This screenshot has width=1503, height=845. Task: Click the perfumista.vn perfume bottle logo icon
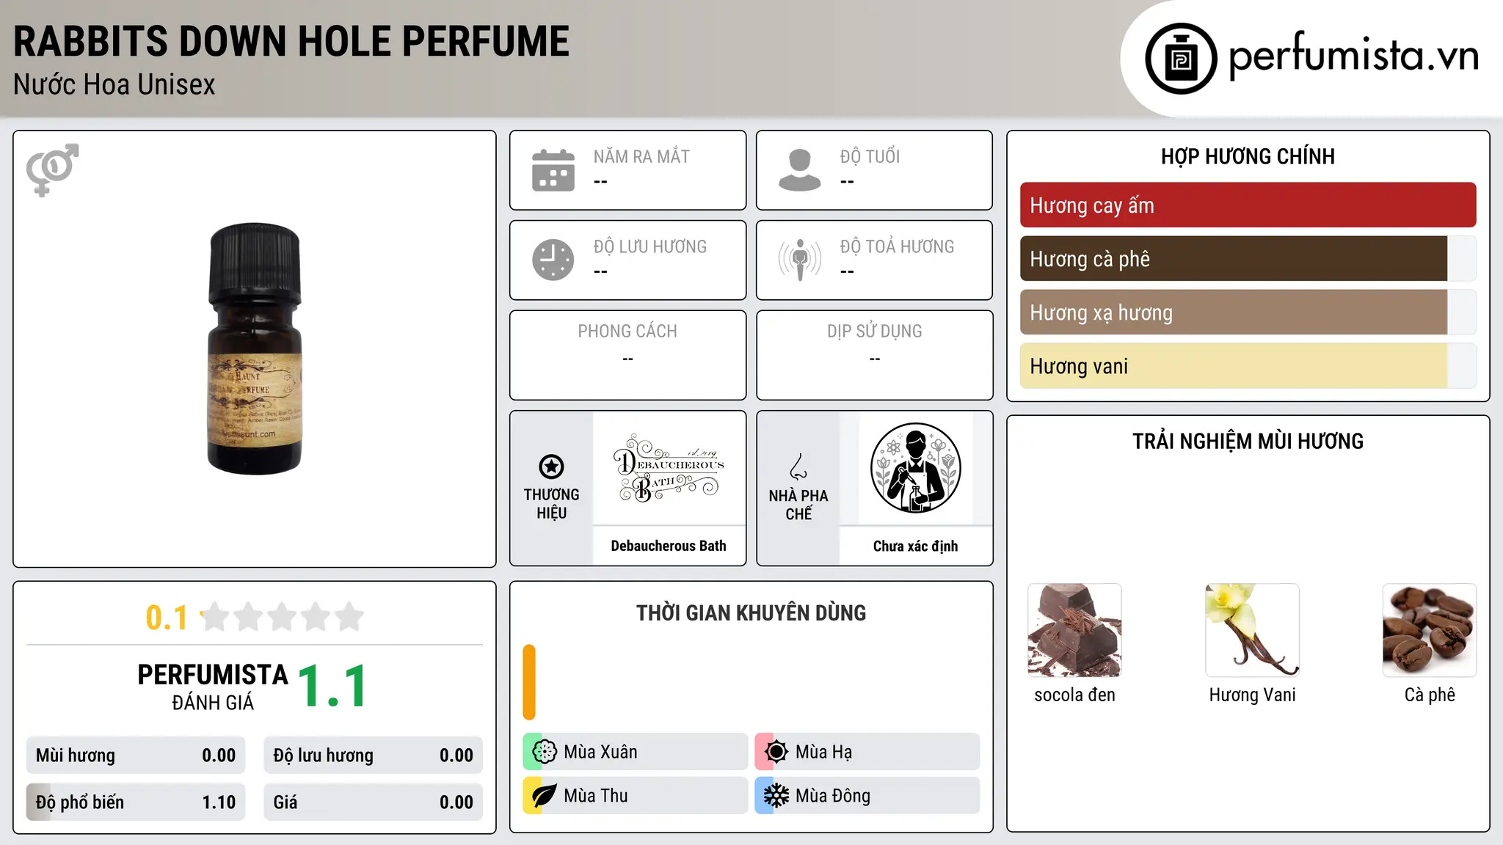(1181, 59)
